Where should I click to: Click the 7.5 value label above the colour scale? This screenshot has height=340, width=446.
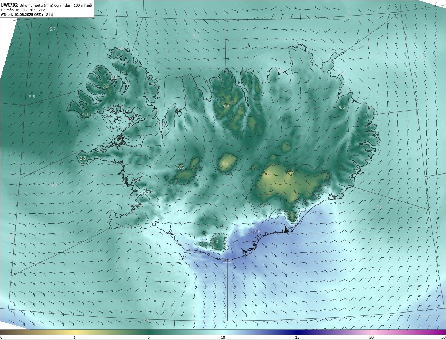(146, 320)
